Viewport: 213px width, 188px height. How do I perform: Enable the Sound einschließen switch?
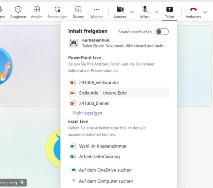[x=162, y=32]
